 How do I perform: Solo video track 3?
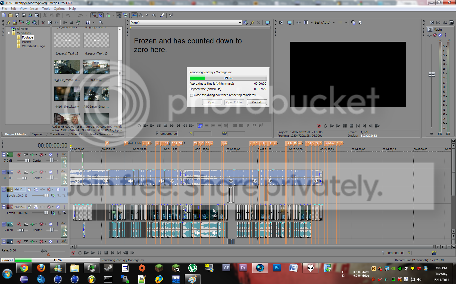click(64, 190)
